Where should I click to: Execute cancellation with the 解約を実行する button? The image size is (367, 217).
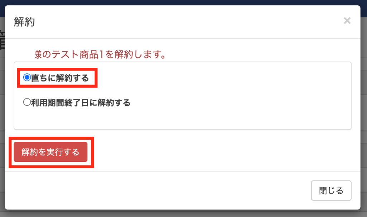pyautogui.click(x=51, y=152)
